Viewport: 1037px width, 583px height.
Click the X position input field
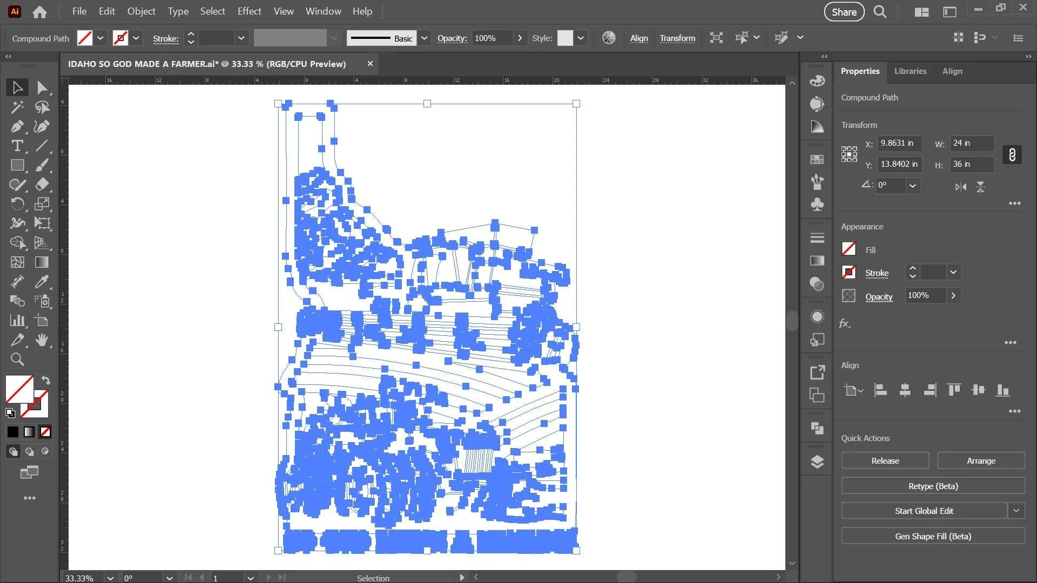(x=898, y=143)
